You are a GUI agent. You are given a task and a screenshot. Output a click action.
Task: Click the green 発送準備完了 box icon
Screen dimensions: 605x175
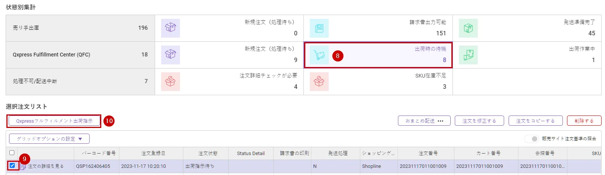[x=468, y=28]
